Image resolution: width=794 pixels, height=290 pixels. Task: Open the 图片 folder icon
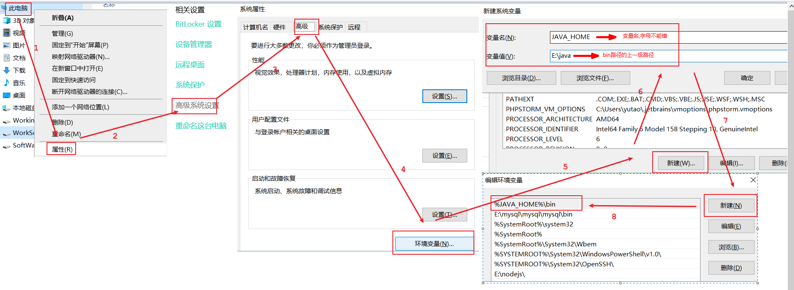pos(7,45)
